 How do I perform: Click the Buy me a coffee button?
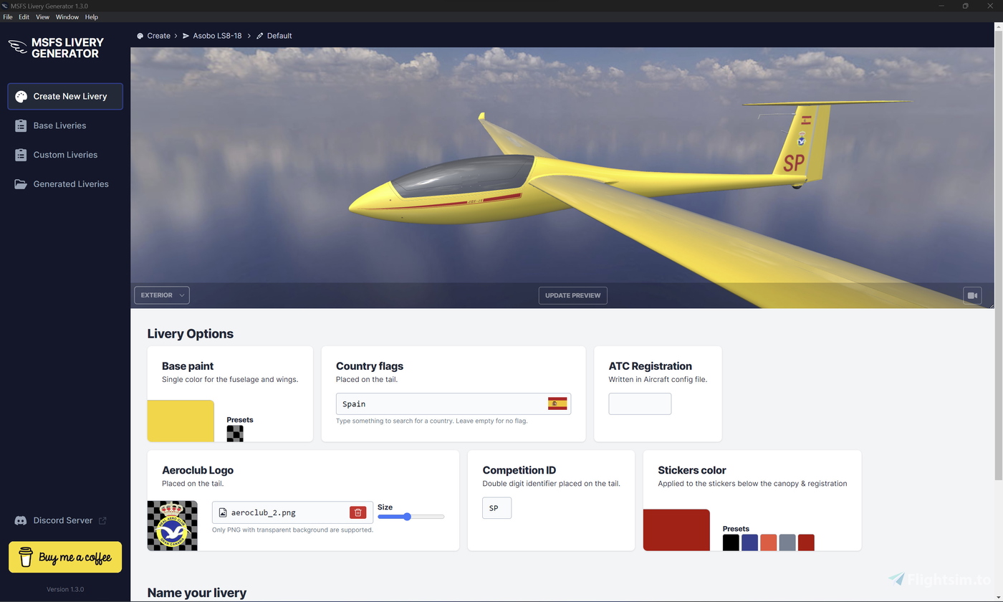[64, 557]
